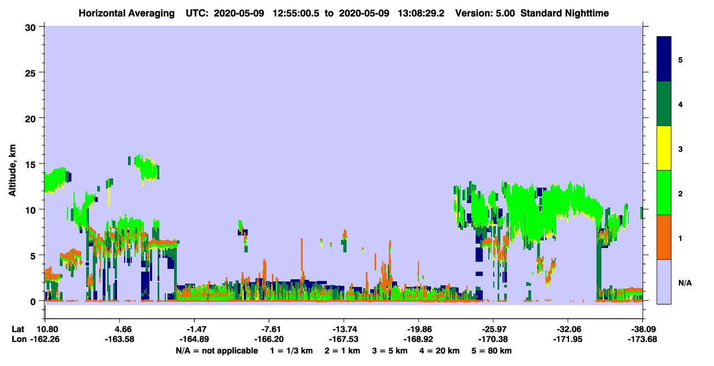
Task: Click the longitude value -163.58
Action: 119,339
